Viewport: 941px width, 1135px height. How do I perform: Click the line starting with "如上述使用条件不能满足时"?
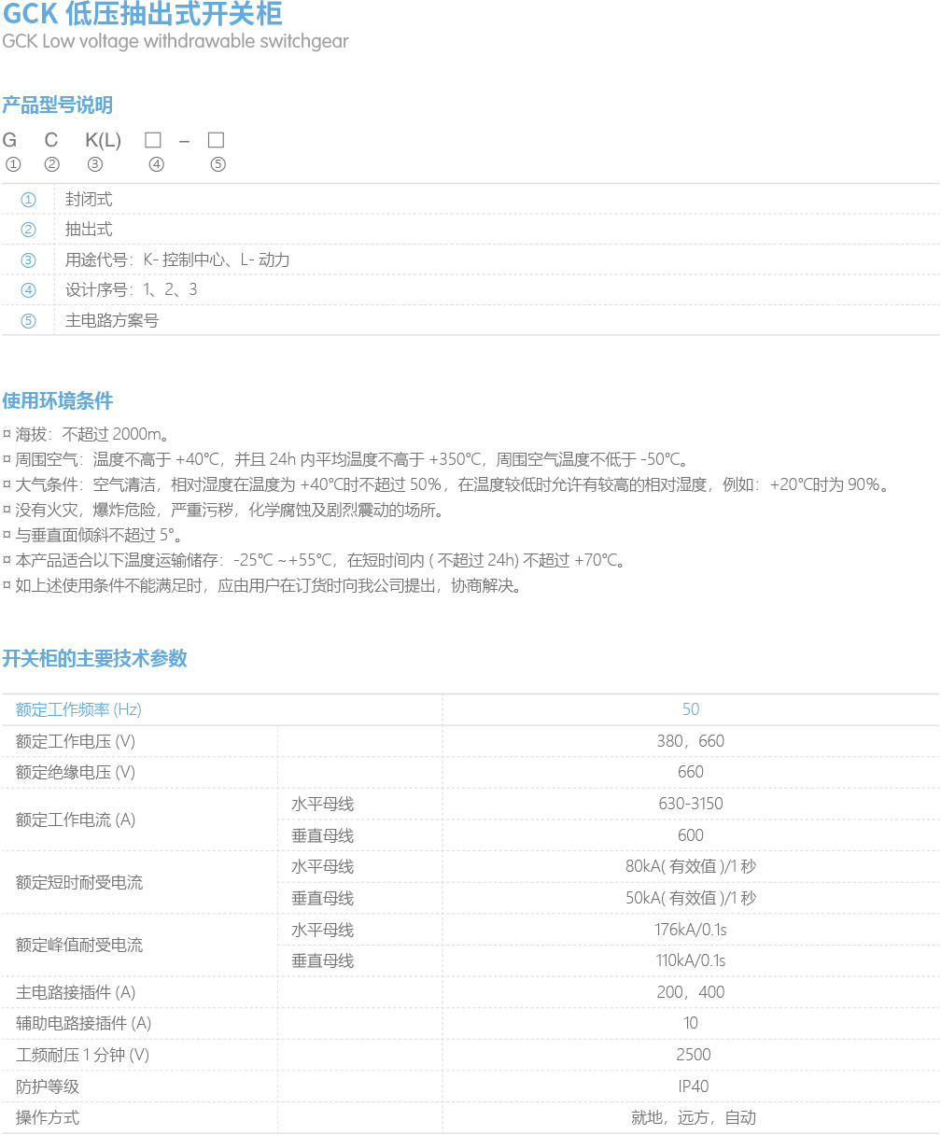263,586
